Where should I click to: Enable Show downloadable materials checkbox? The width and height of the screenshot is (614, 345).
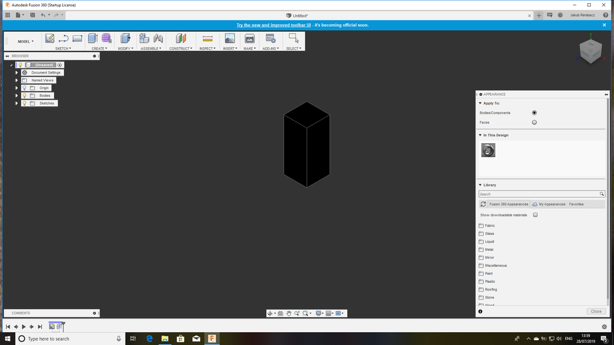535,215
